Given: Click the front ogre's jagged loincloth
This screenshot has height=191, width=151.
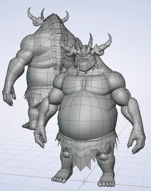Looking at the screenshot, I should click(x=87, y=151).
